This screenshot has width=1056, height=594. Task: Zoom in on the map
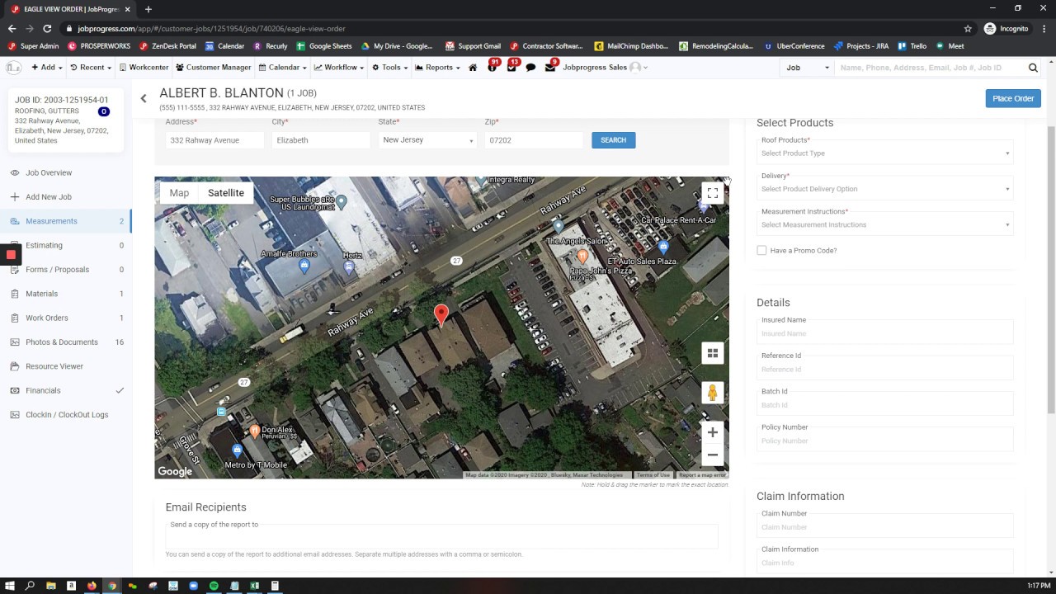713,432
